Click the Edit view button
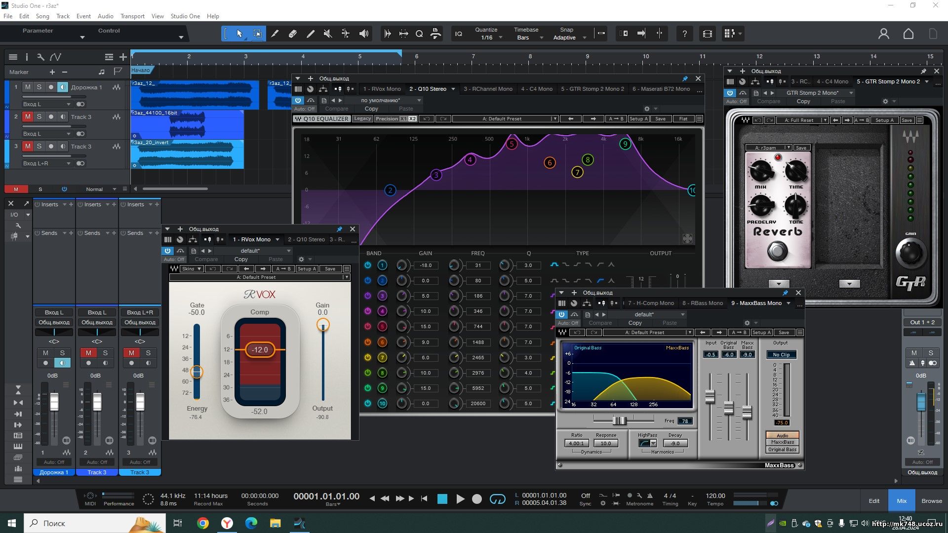 coord(874,500)
